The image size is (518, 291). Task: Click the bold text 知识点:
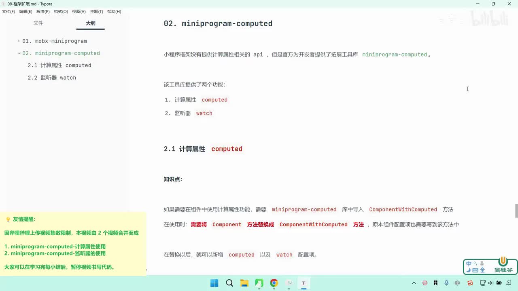pyautogui.click(x=173, y=179)
